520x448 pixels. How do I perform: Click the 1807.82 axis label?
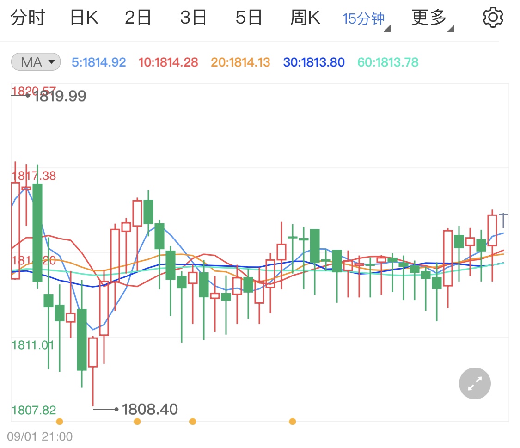tap(34, 410)
